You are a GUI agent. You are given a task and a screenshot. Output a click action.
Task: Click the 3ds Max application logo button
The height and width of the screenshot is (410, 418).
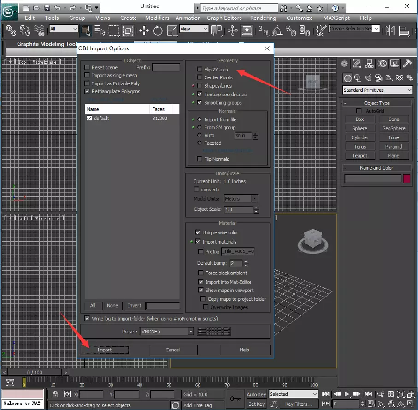[9, 12]
